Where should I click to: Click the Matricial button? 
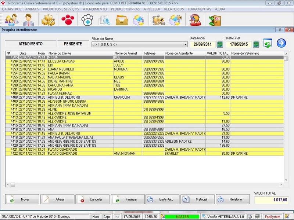(197, 199)
